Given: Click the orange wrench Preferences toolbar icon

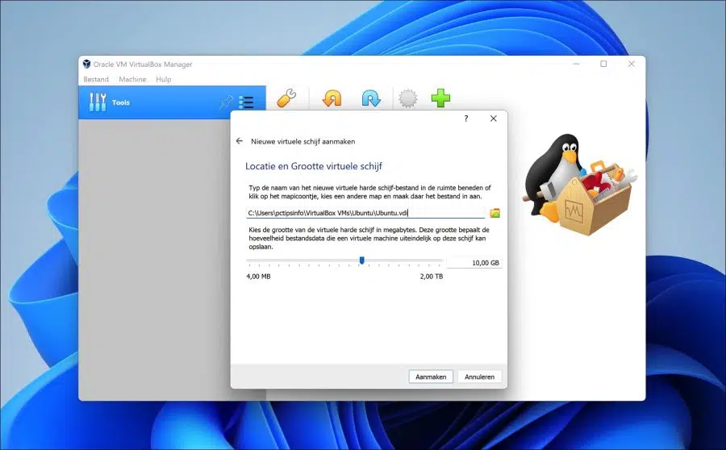Looking at the screenshot, I should click(286, 98).
